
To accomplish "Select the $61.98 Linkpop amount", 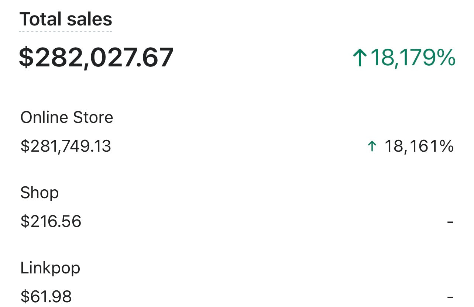I will (x=46, y=296).
